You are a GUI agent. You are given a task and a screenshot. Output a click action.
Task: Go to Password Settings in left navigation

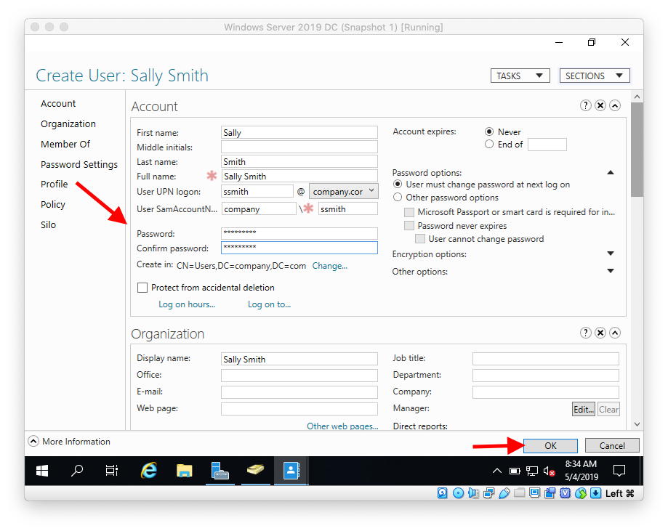coord(79,164)
